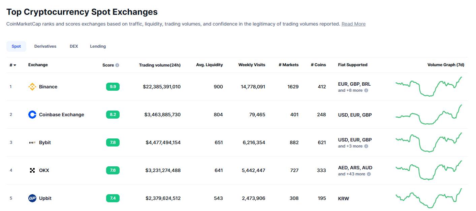476x211 pixels.
Task: Click the Upbit logo icon
Action: pyautogui.click(x=32, y=198)
